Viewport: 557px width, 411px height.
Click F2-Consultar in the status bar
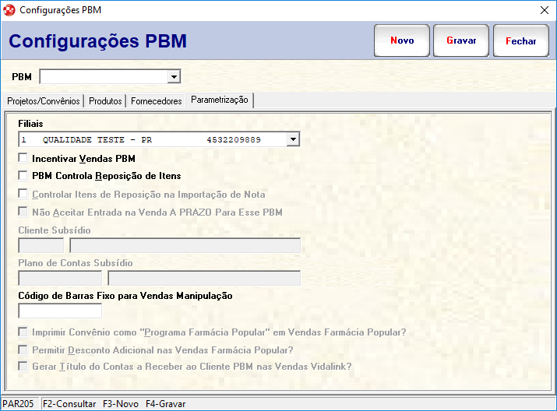click(x=69, y=404)
